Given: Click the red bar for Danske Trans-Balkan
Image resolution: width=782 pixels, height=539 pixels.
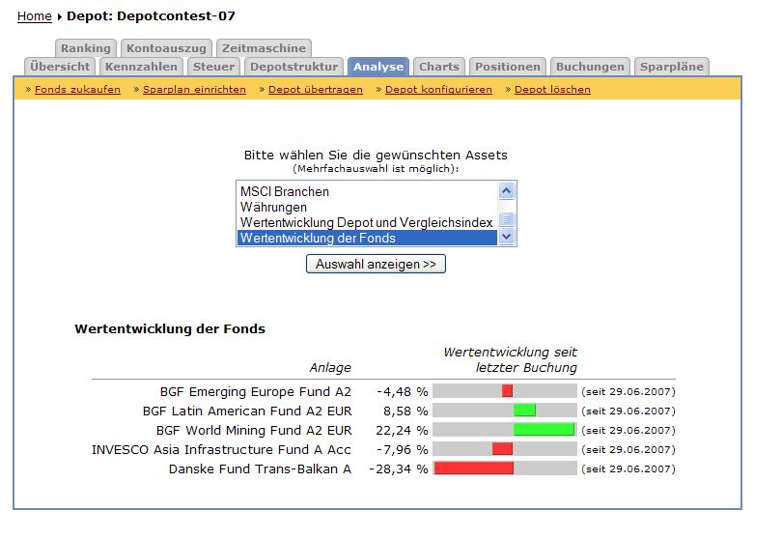Looking at the screenshot, I should click(x=474, y=468).
